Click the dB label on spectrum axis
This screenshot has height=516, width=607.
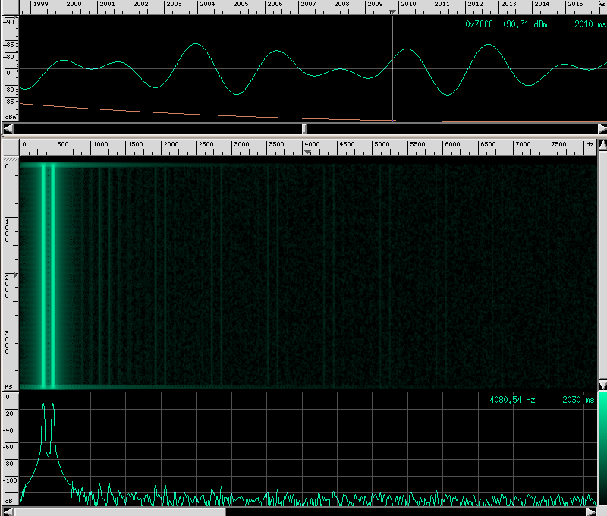tap(8, 502)
